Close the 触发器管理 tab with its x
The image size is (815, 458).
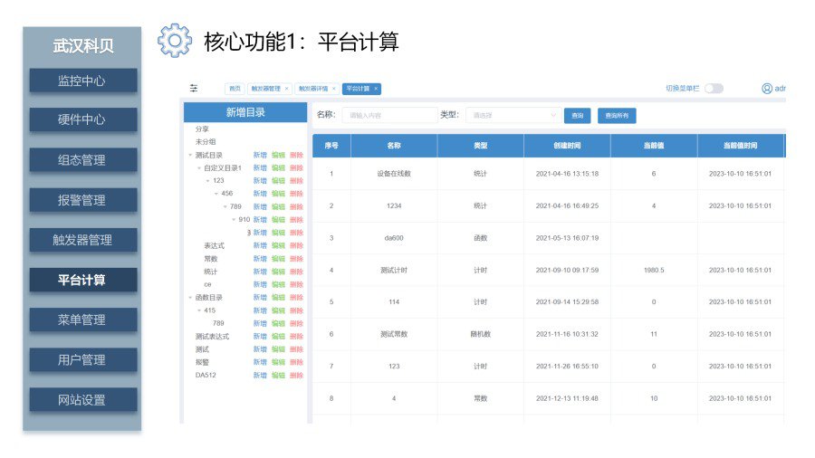pos(286,89)
